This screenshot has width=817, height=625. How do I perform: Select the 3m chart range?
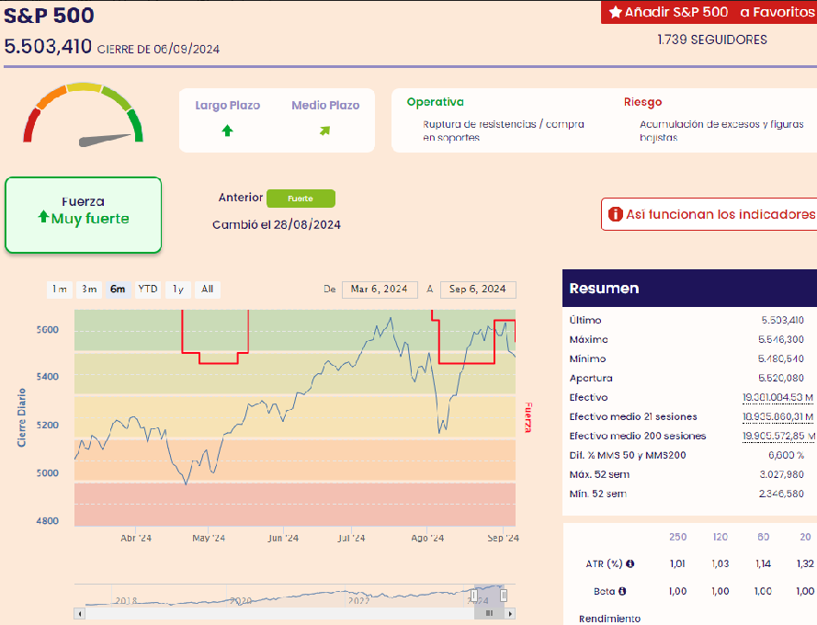pos(89,290)
